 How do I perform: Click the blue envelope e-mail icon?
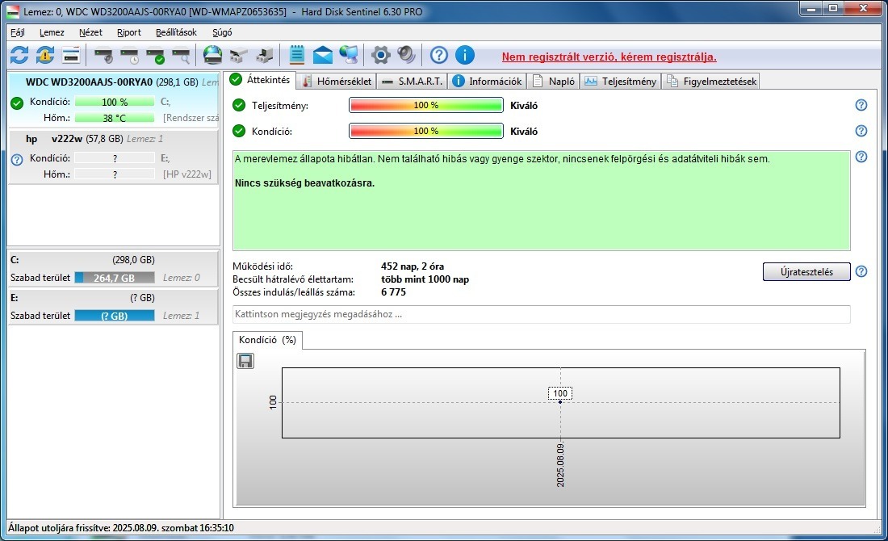pos(323,55)
